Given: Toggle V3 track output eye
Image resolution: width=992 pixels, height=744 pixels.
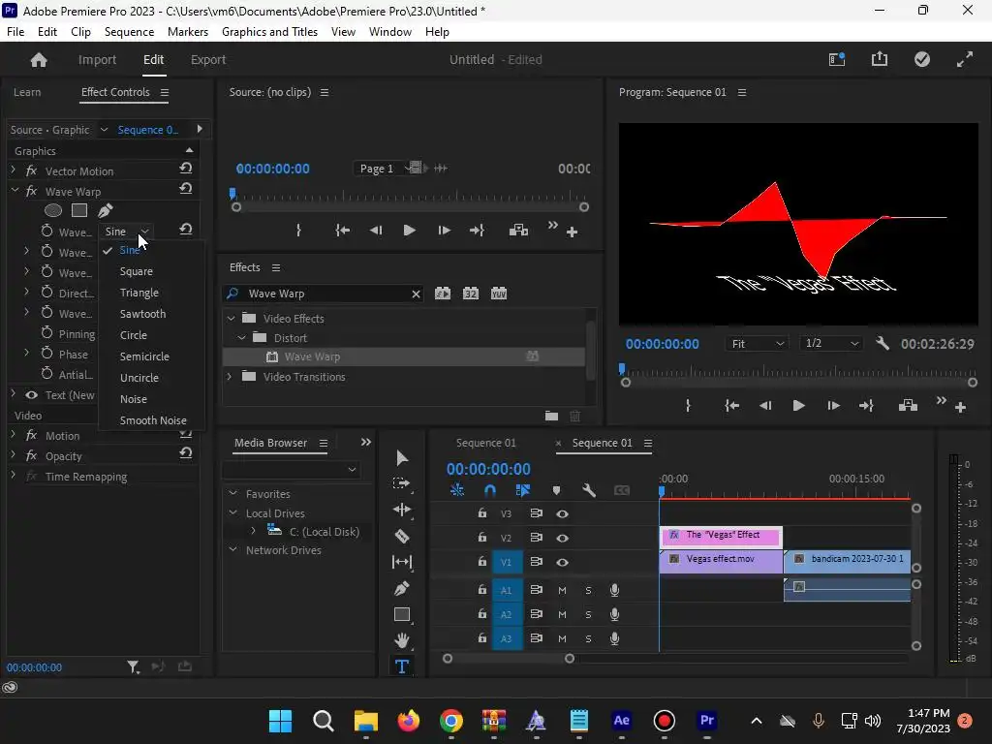Looking at the screenshot, I should [562, 513].
